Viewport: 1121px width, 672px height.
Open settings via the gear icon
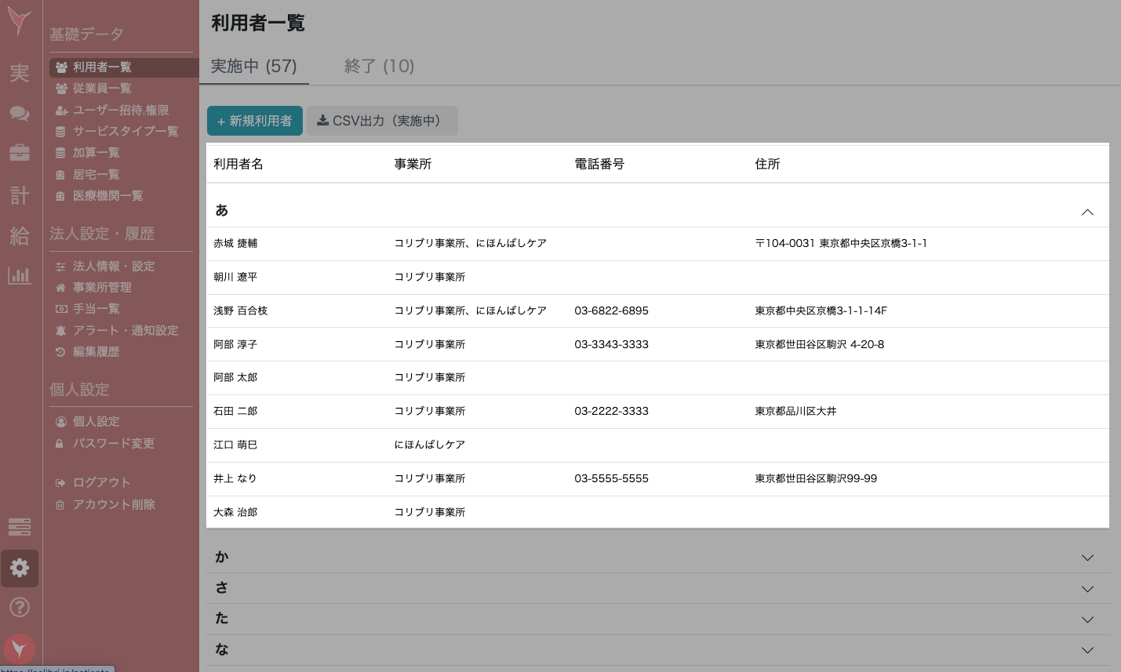click(x=19, y=568)
